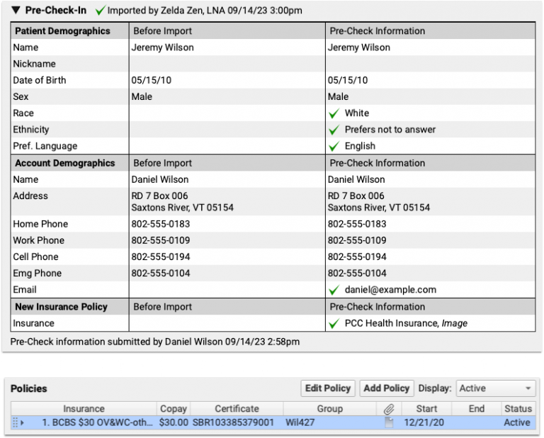
Task: Click the green checkmark next to White
Action: [334, 113]
